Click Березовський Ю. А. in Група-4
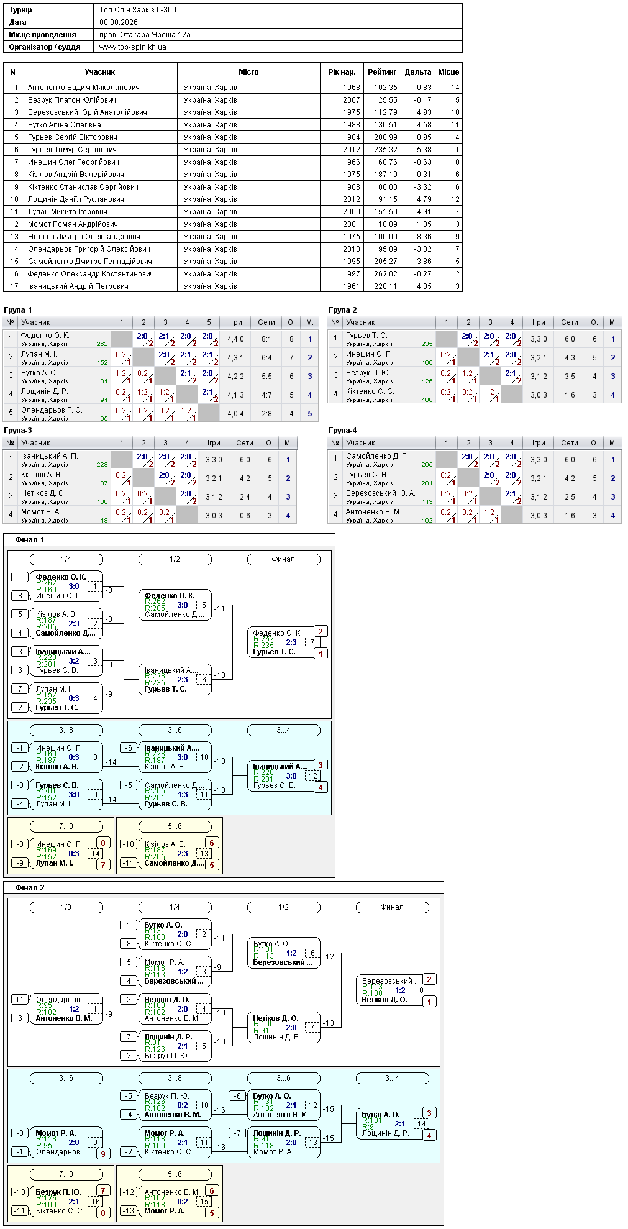This screenshot has height=1229, width=628. [380, 493]
